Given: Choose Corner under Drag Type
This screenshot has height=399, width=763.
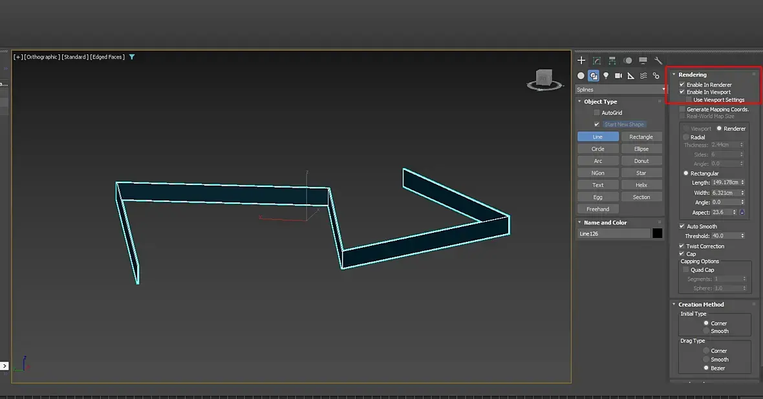Looking at the screenshot, I should [706, 350].
